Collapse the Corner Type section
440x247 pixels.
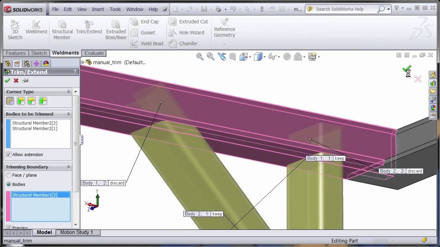pos(68,92)
